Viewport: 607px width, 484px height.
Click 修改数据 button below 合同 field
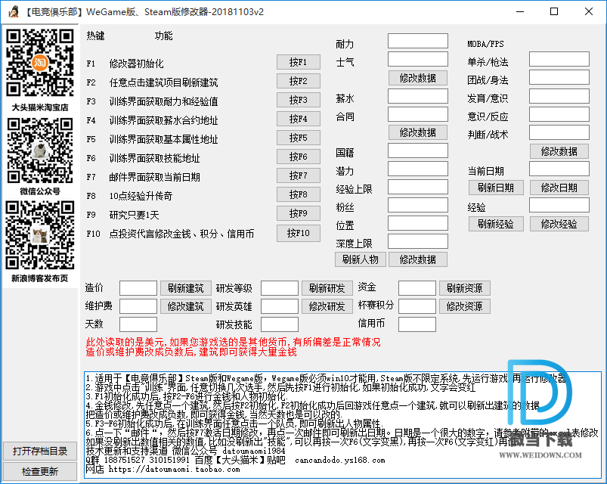(418, 133)
